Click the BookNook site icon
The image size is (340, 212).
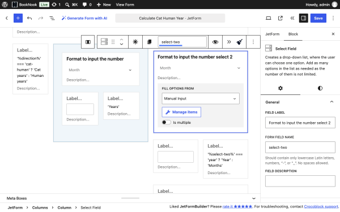[15, 5]
